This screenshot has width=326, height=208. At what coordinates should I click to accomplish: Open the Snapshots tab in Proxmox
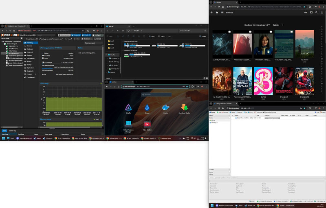(31, 71)
